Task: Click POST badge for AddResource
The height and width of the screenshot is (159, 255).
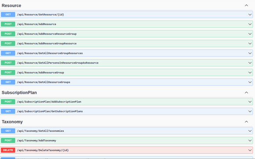Action: pyautogui.click(x=8, y=24)
